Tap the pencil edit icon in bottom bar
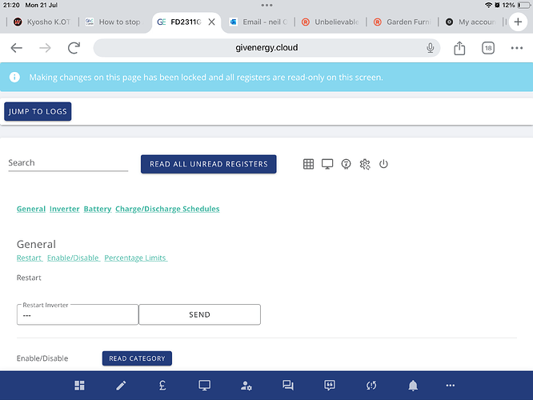Viewport: 533px width, 400px height. click(x=121, y=386)
